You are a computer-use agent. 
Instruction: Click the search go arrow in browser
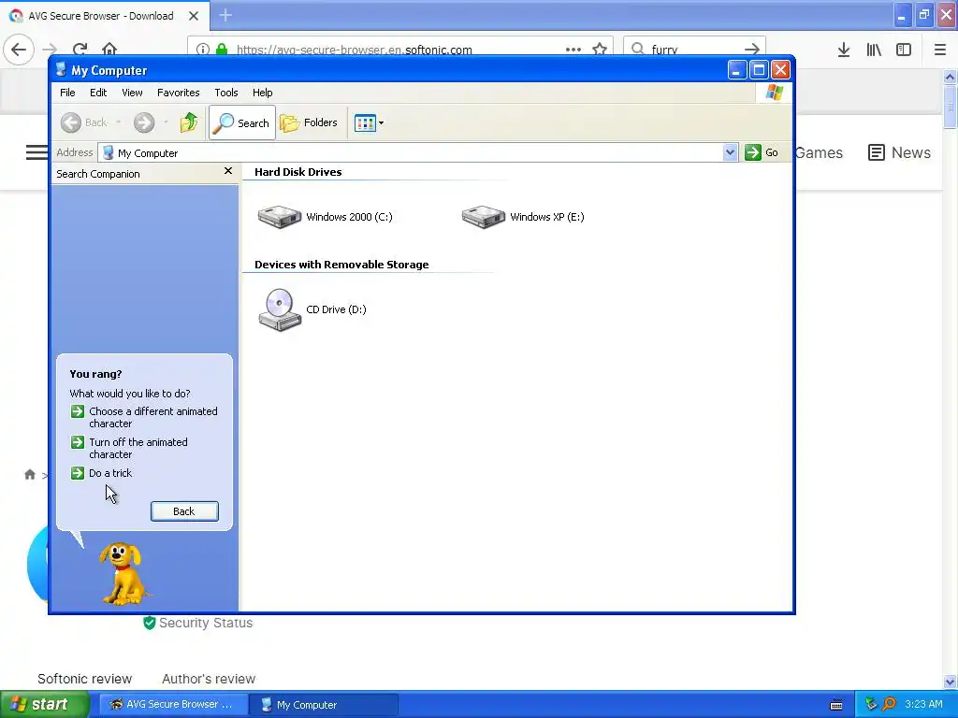point(752,50)
